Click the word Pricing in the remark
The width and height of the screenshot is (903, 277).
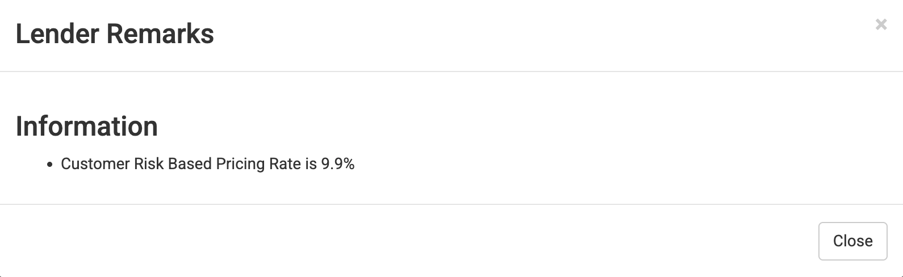point(240,164)
